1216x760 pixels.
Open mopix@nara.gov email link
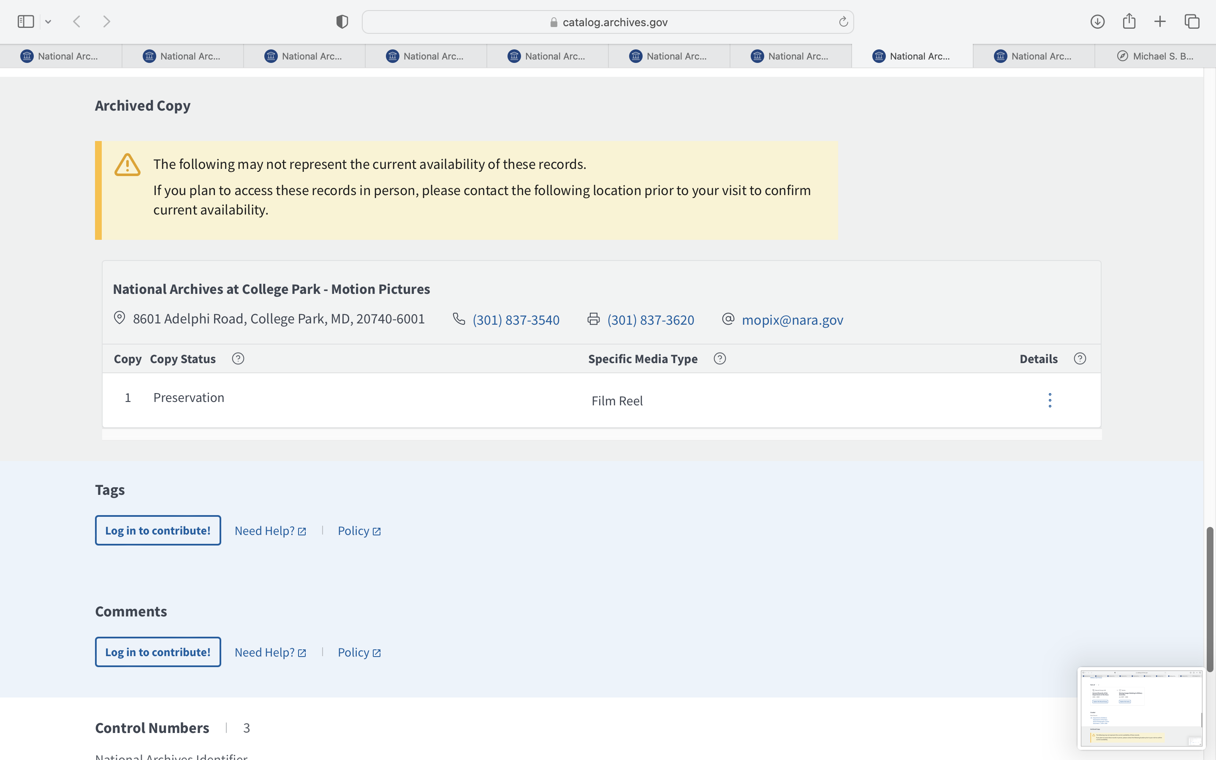click(x=792, y=320)
